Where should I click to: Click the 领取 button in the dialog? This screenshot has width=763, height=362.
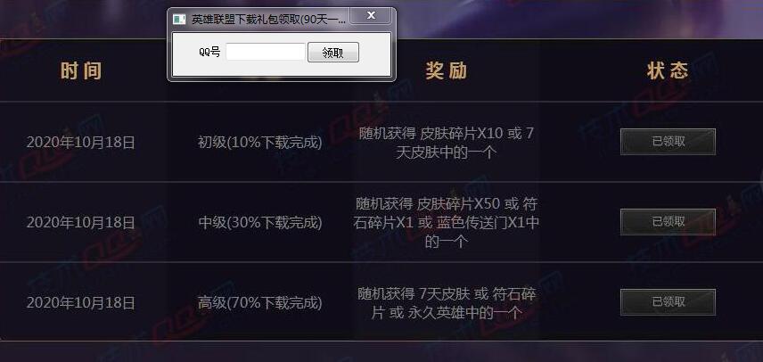tap(333, 52)
